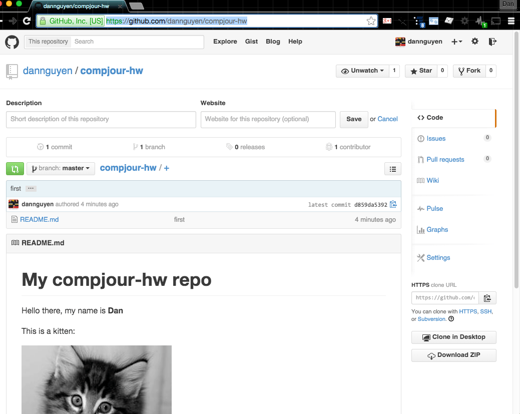Open the Issues tab
520x414 pixels.
click(436, 139)
